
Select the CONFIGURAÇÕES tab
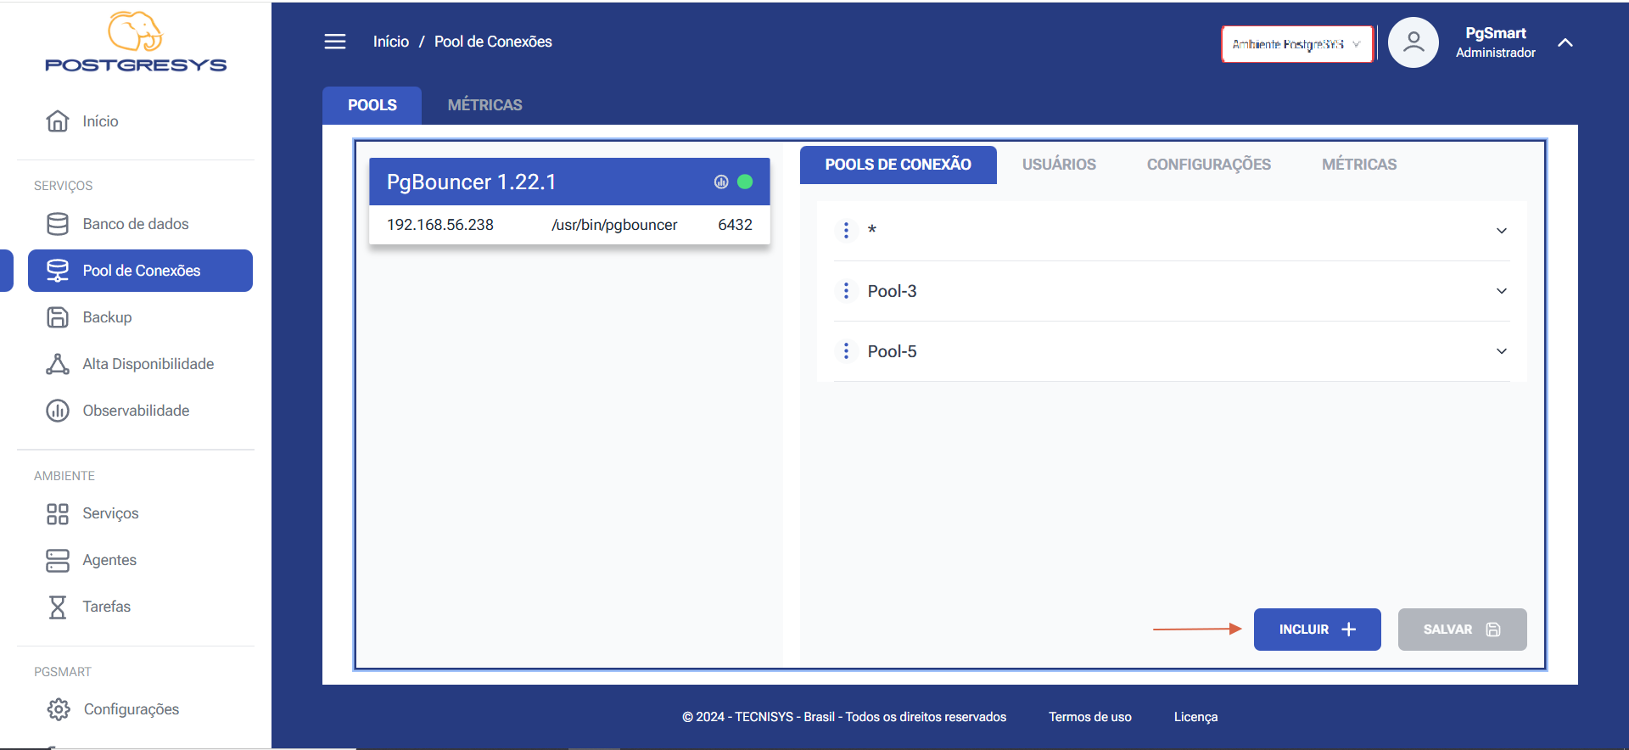click(1209, 165)
